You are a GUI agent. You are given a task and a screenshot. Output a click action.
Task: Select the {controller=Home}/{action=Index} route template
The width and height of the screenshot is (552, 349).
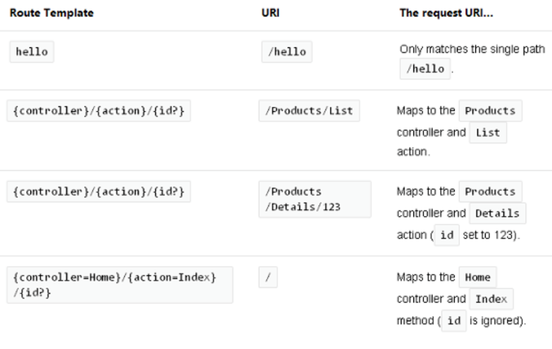coord(118,279)
